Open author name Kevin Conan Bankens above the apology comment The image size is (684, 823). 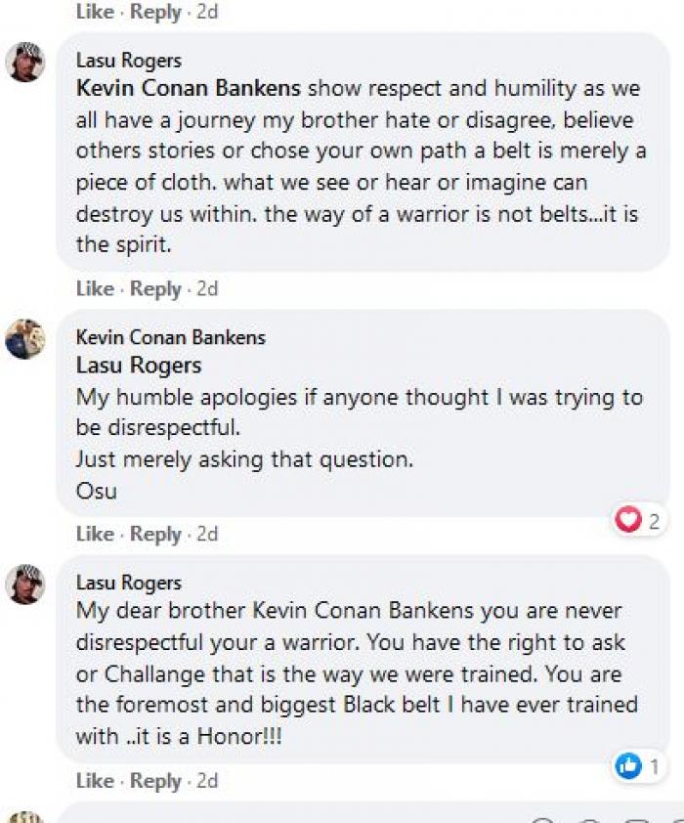[x=171, y=338]
